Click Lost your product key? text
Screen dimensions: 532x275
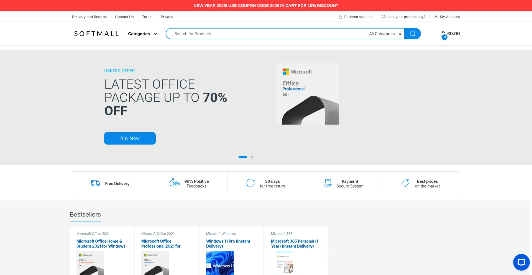click(406, 17)
